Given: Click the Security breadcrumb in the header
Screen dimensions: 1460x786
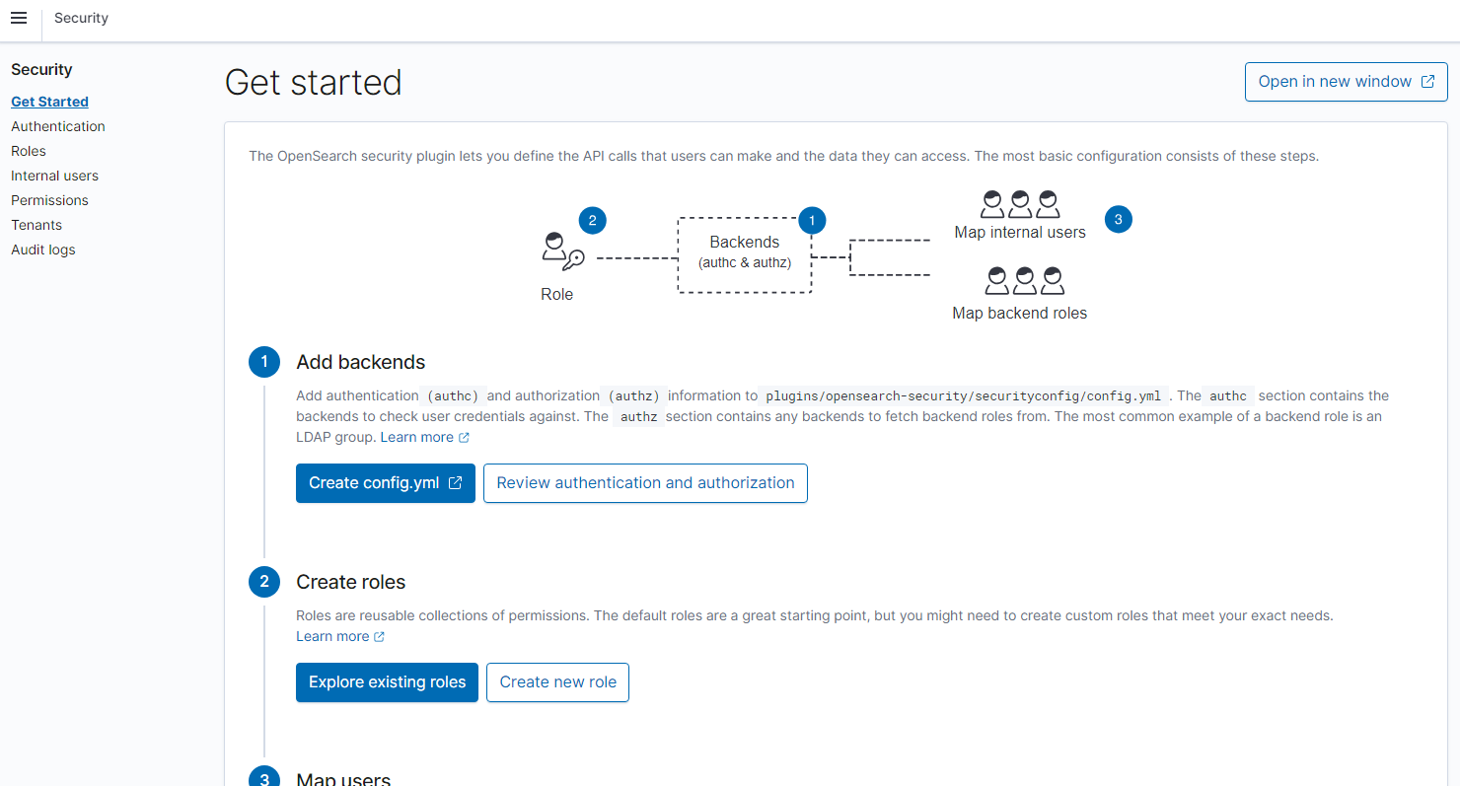Looking at the screenshot, I should point(81,18).
